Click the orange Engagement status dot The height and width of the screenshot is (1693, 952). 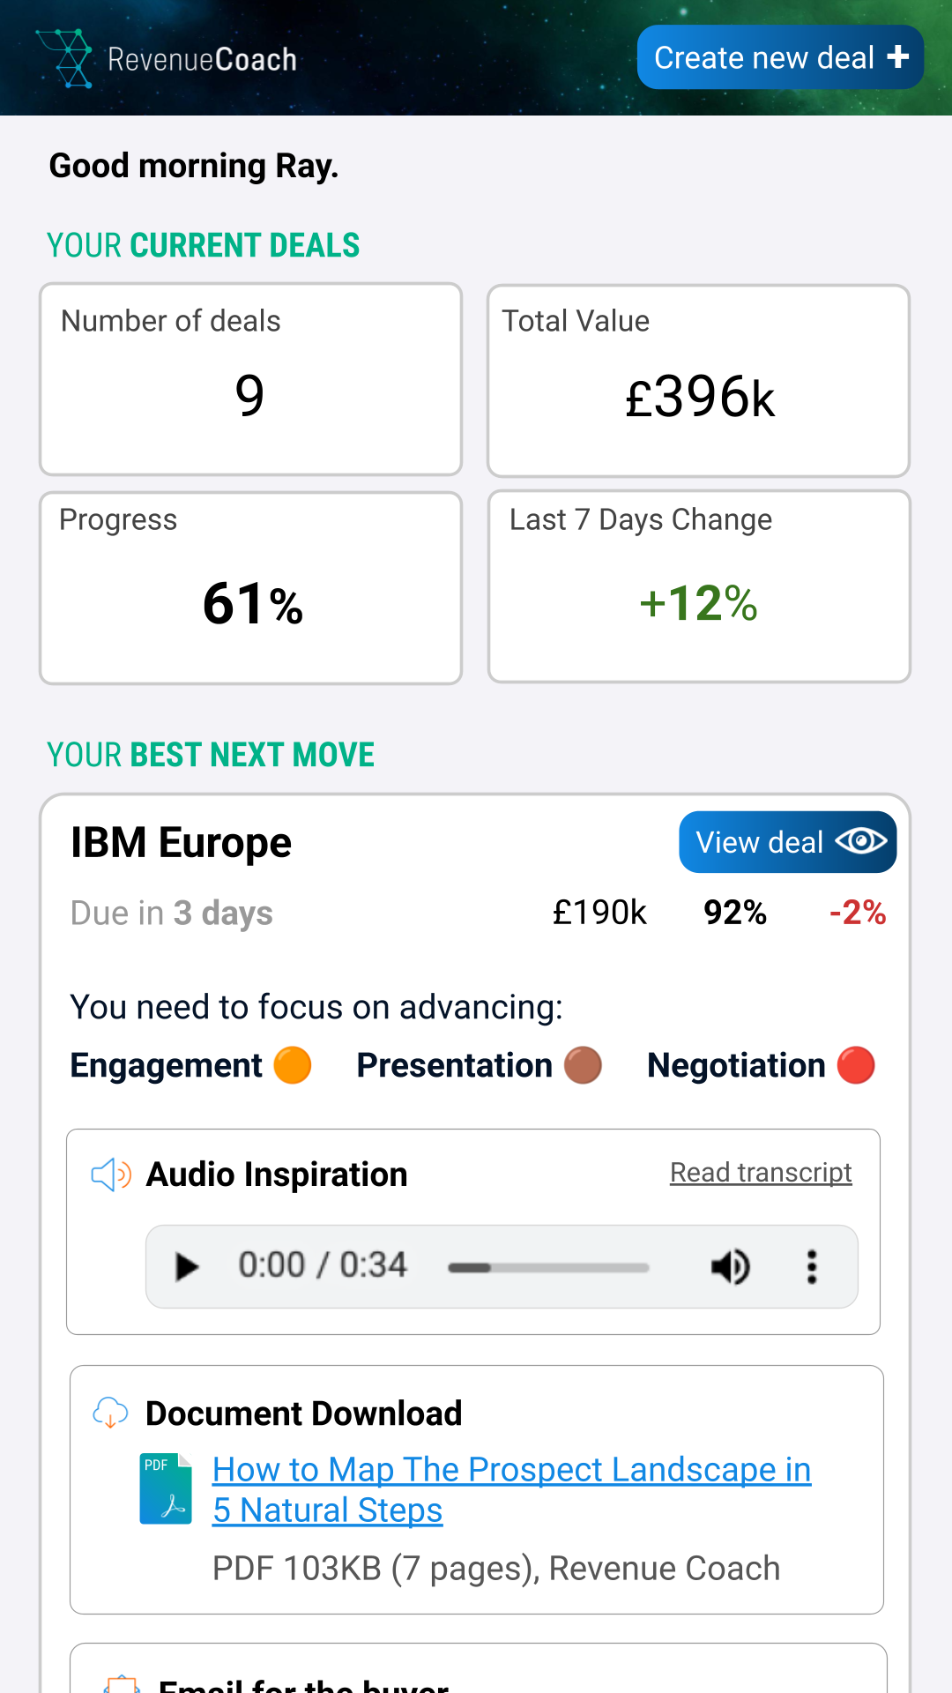[x=293, y=1065]
